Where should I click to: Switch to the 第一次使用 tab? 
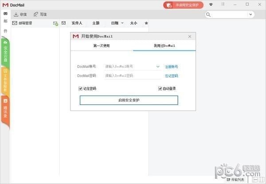[x=102, y=46]
